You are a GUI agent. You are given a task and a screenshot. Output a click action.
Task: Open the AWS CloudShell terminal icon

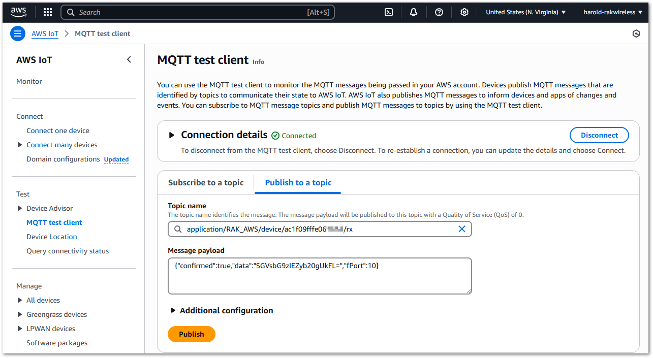(x=388, y=12)
